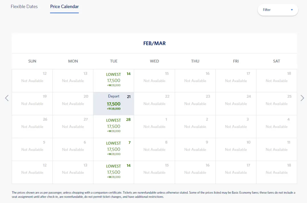
Task: Choose the Depart date 21 cell
Action: [x=113, y=104]
